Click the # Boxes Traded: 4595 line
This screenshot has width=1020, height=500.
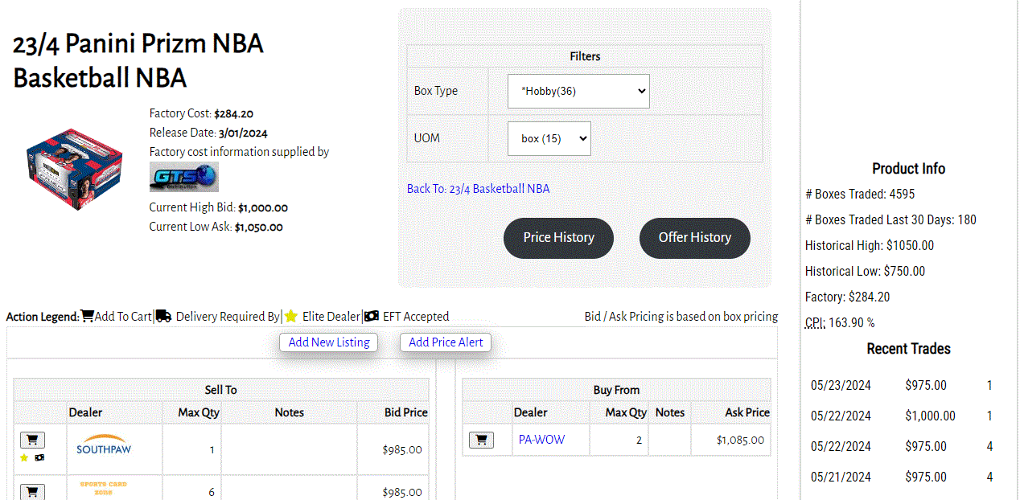[x=860, y=194]
